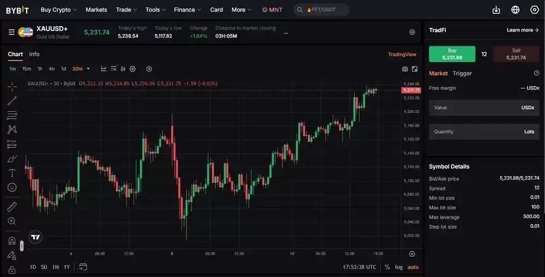545x277 pixels.
Task: Select the trend line drawing tool
Action: [x=12, y=101]
